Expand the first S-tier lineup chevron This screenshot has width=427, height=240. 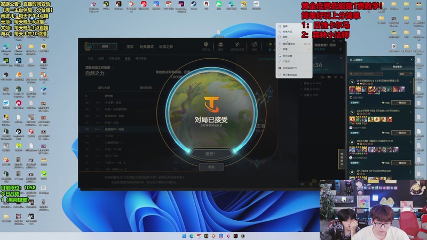[410, 82]
